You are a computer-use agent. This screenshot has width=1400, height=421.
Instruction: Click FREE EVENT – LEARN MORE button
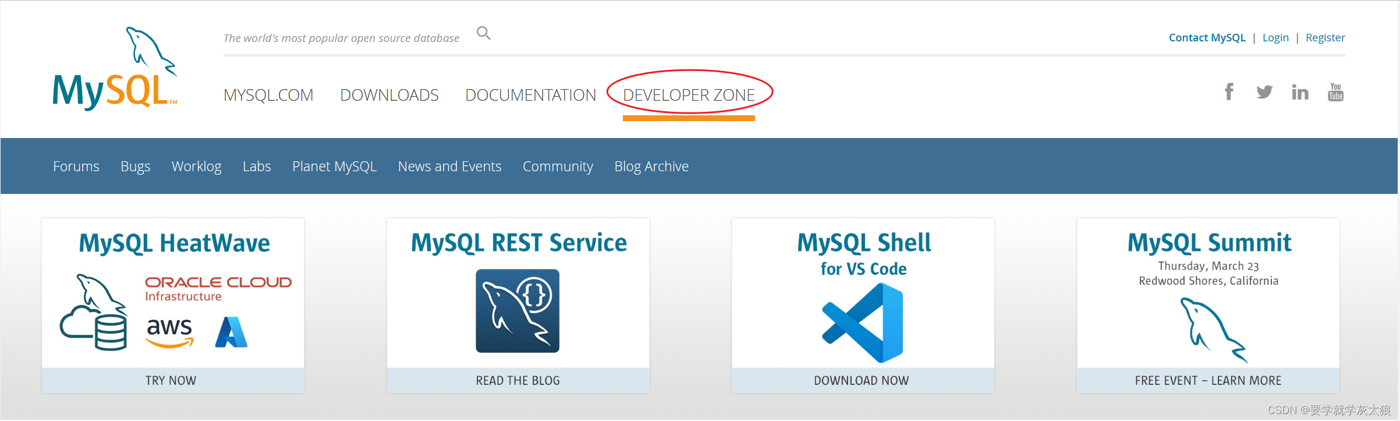[x=1208, y=380]
